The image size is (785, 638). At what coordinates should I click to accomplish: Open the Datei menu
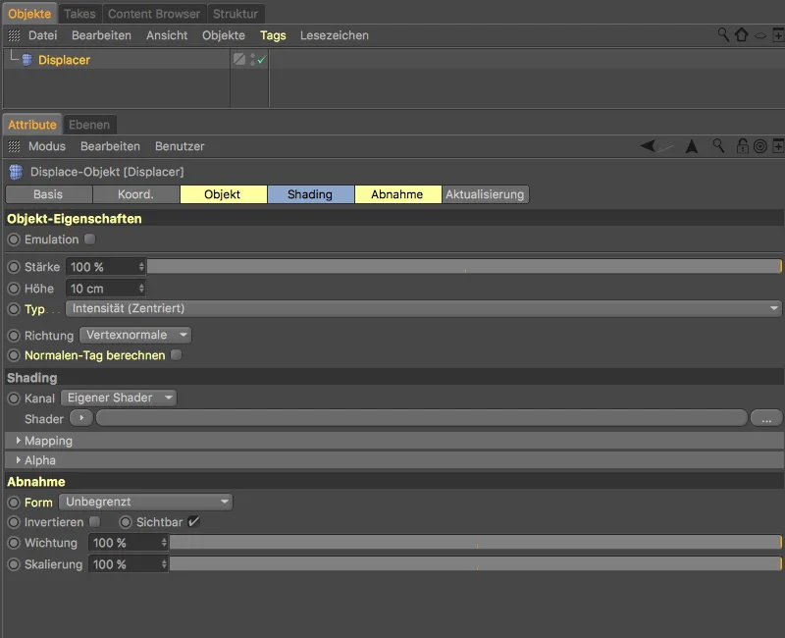point(42,35)
